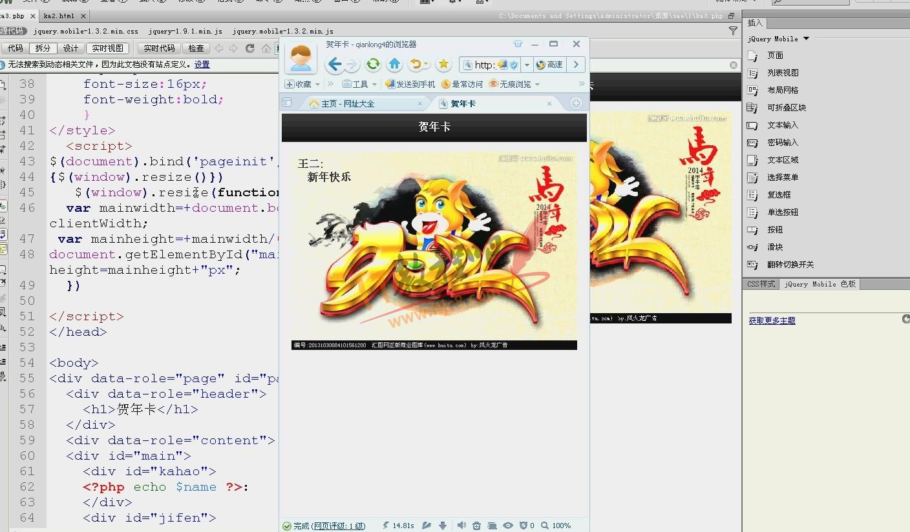The image size is (910, 532).
Task: Click the filter icon above code view
Action: (x=733, y=30)
